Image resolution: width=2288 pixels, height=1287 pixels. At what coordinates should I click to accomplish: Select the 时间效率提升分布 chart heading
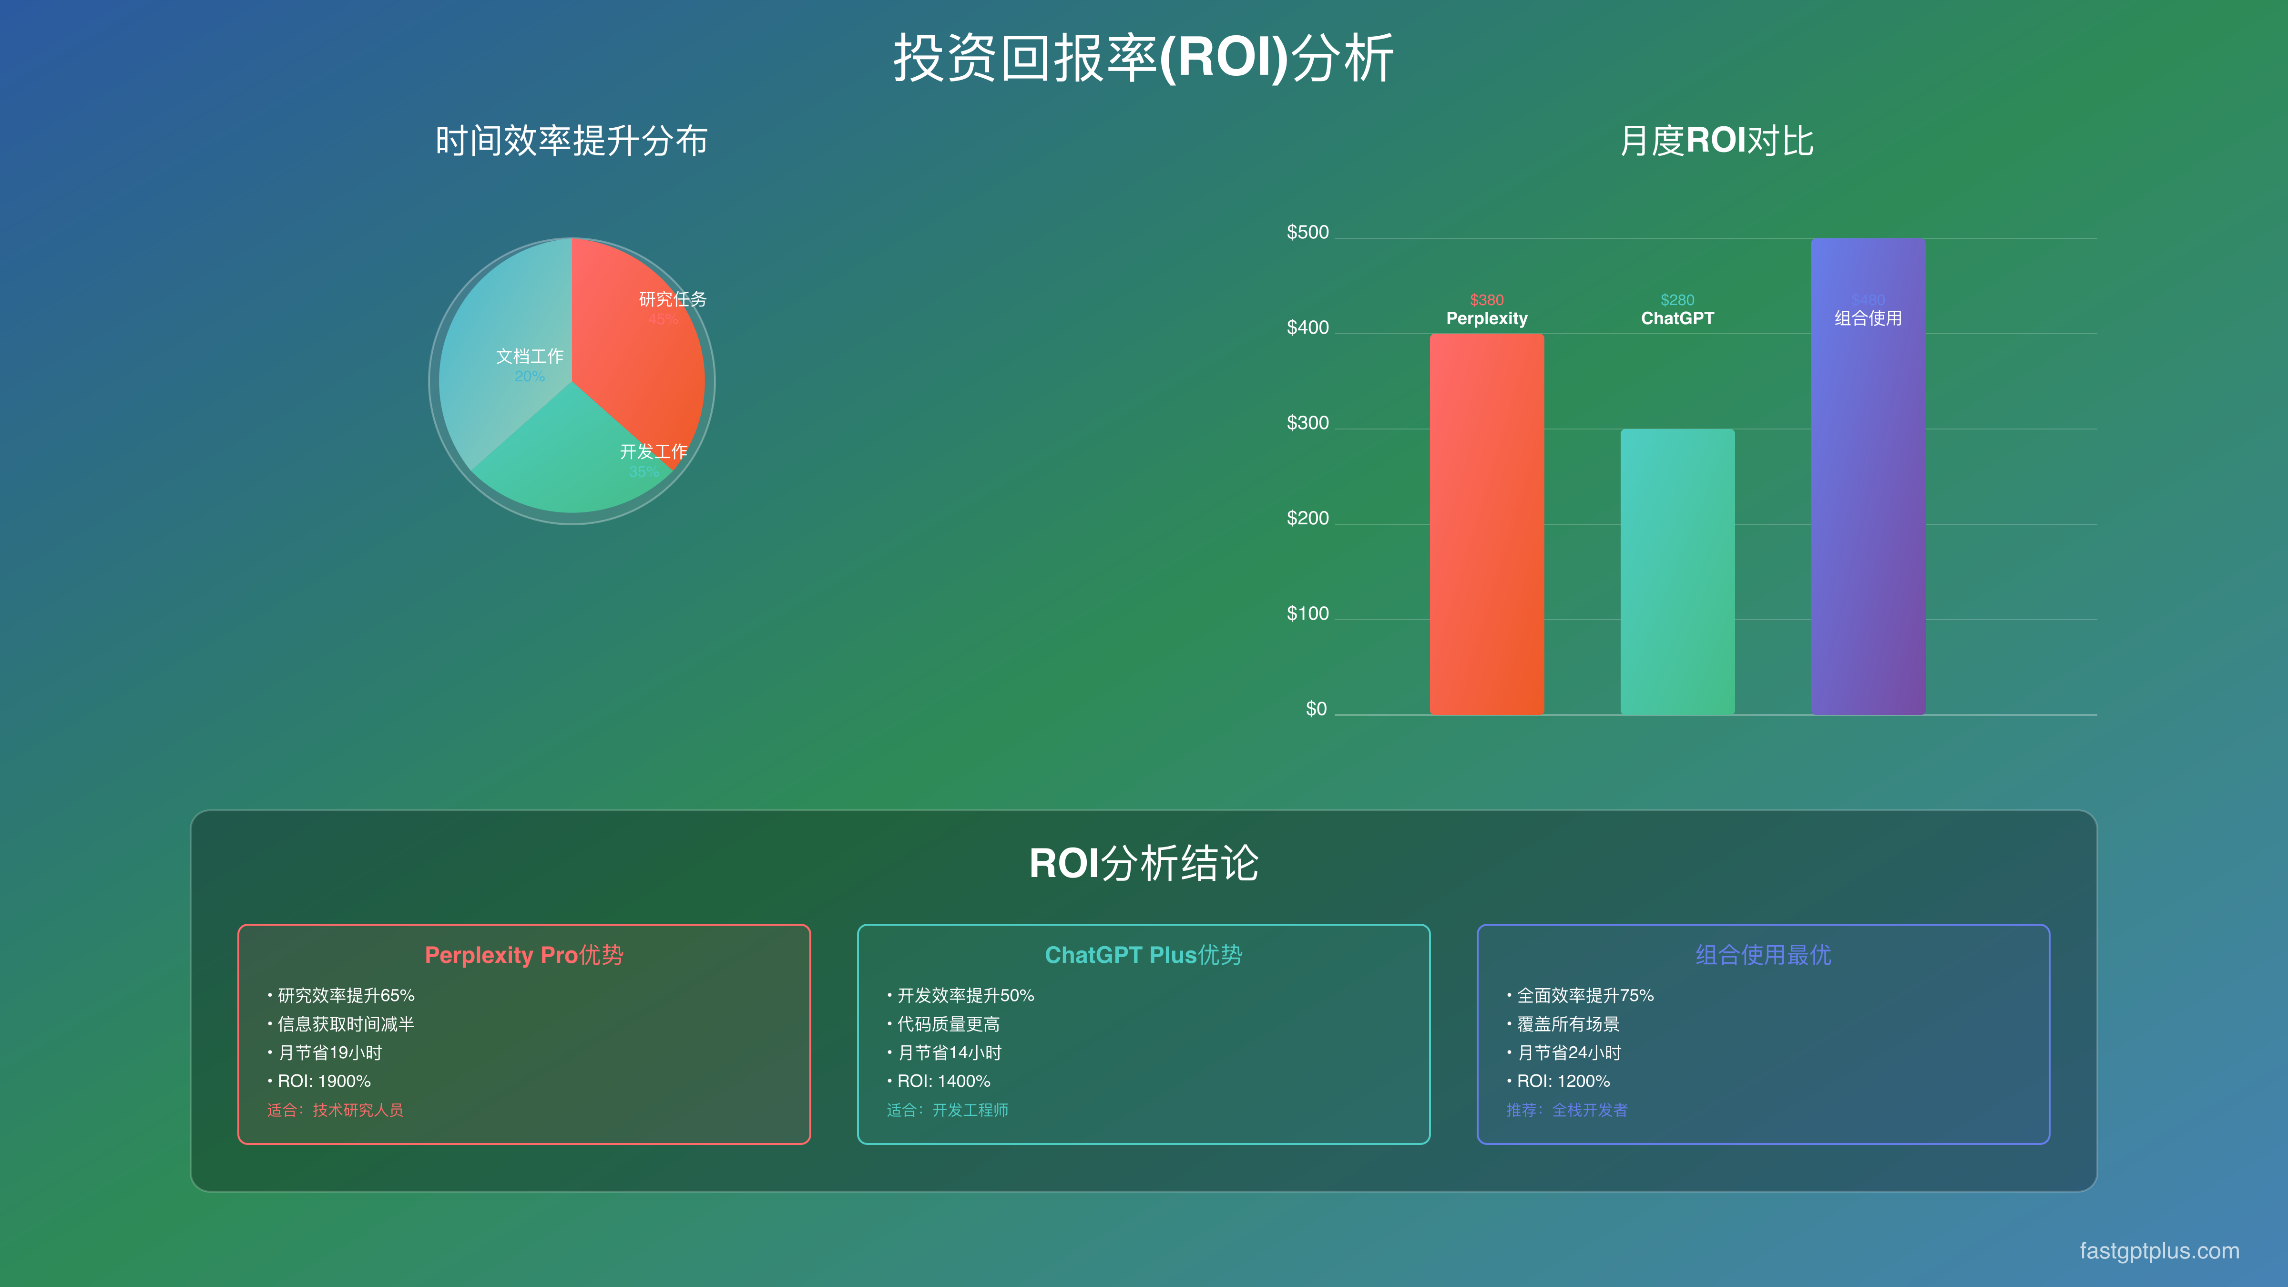tap(571, 141)
